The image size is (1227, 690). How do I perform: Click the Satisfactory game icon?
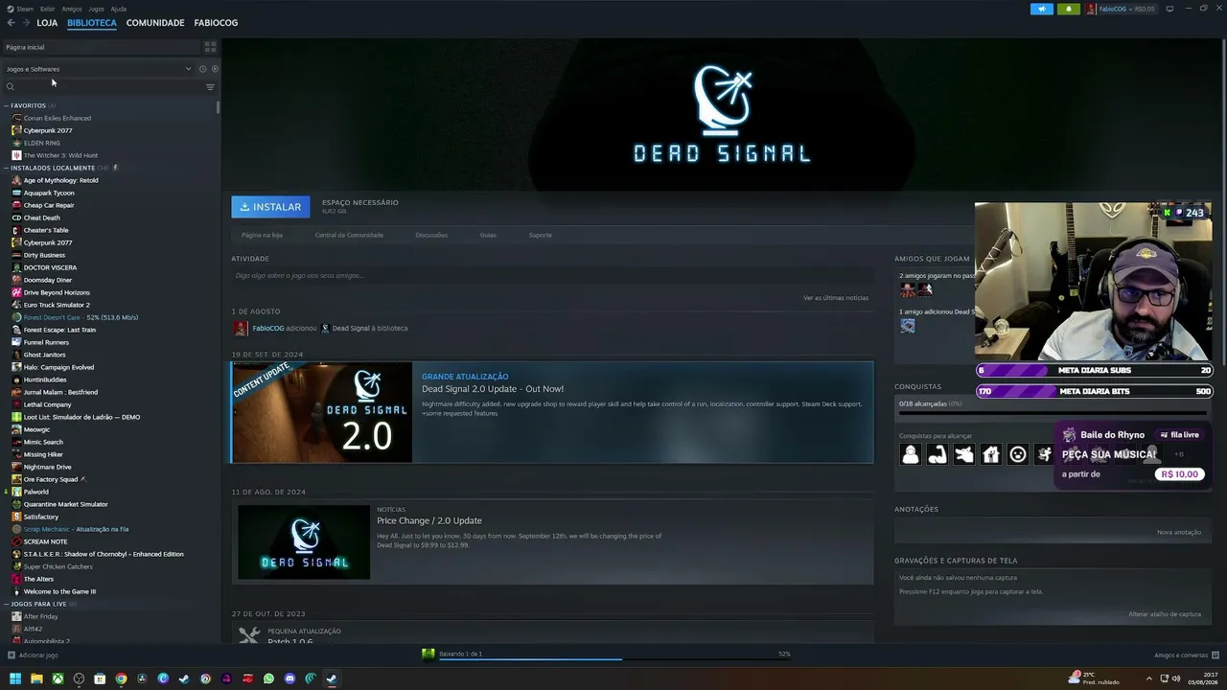tap(16, 517)
